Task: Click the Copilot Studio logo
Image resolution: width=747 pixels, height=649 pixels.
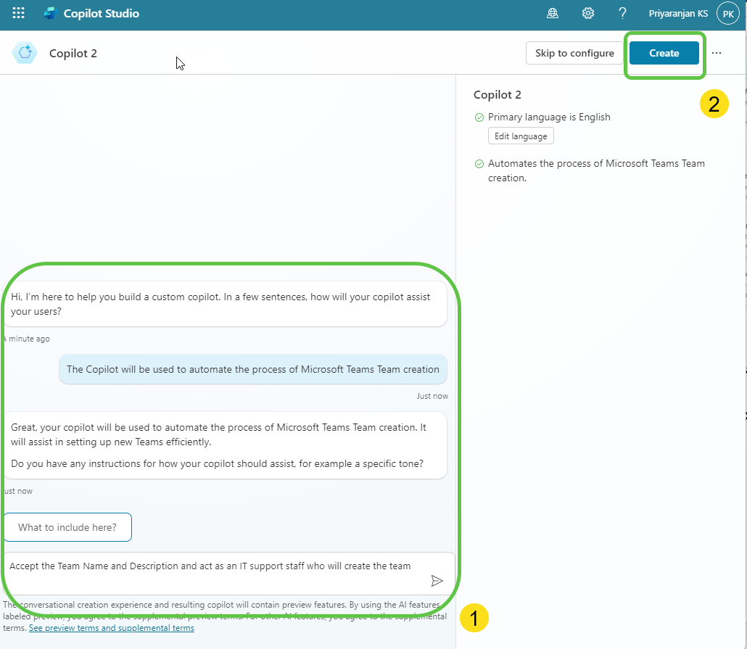Action: click(x=49, y=12)
